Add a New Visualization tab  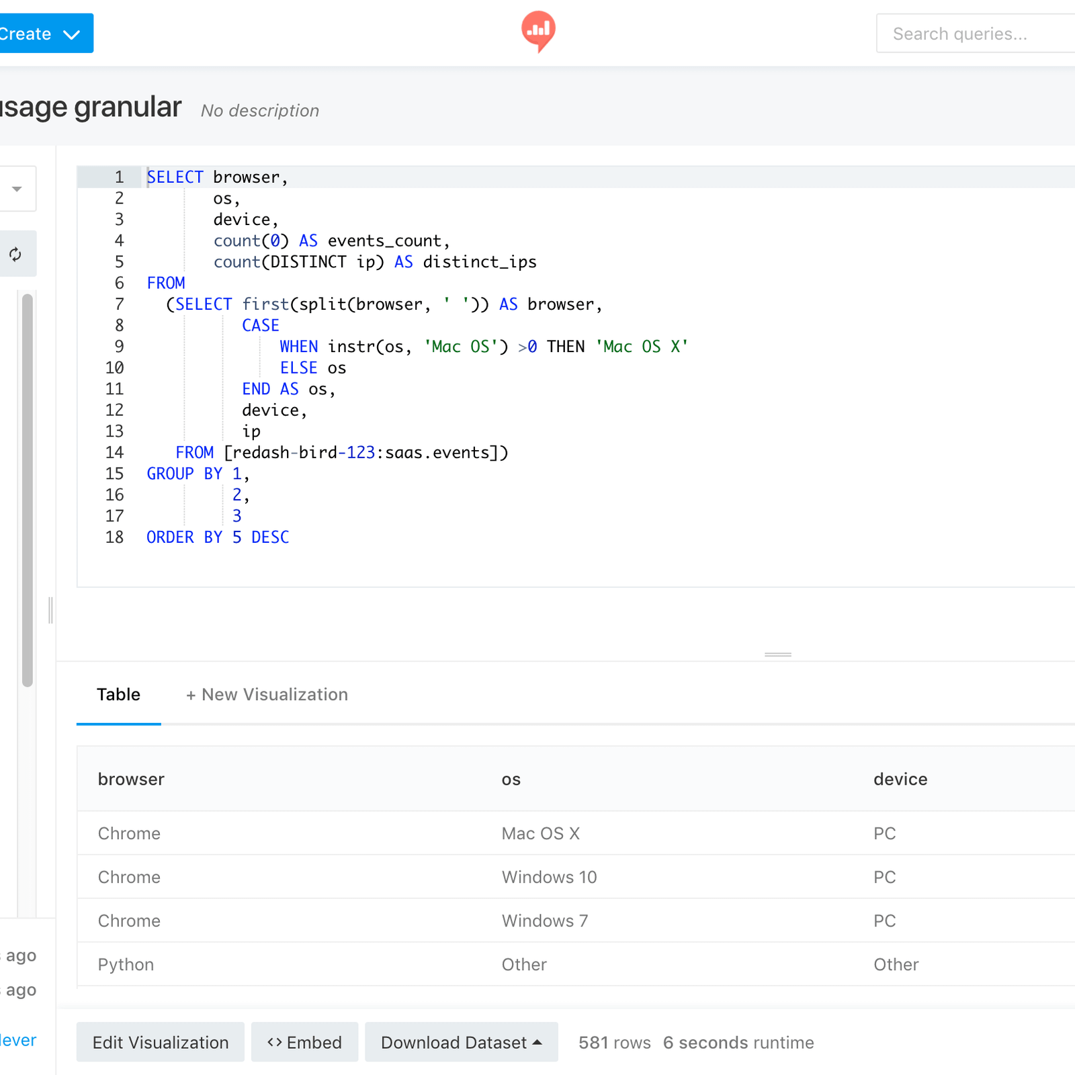(267, 695)
